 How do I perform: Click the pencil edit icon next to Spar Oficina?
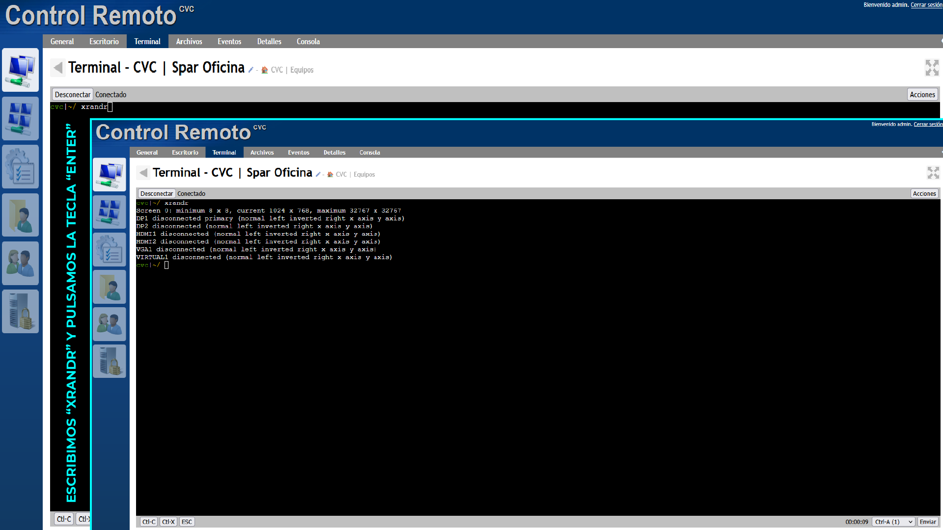click(x=250, y=70)
